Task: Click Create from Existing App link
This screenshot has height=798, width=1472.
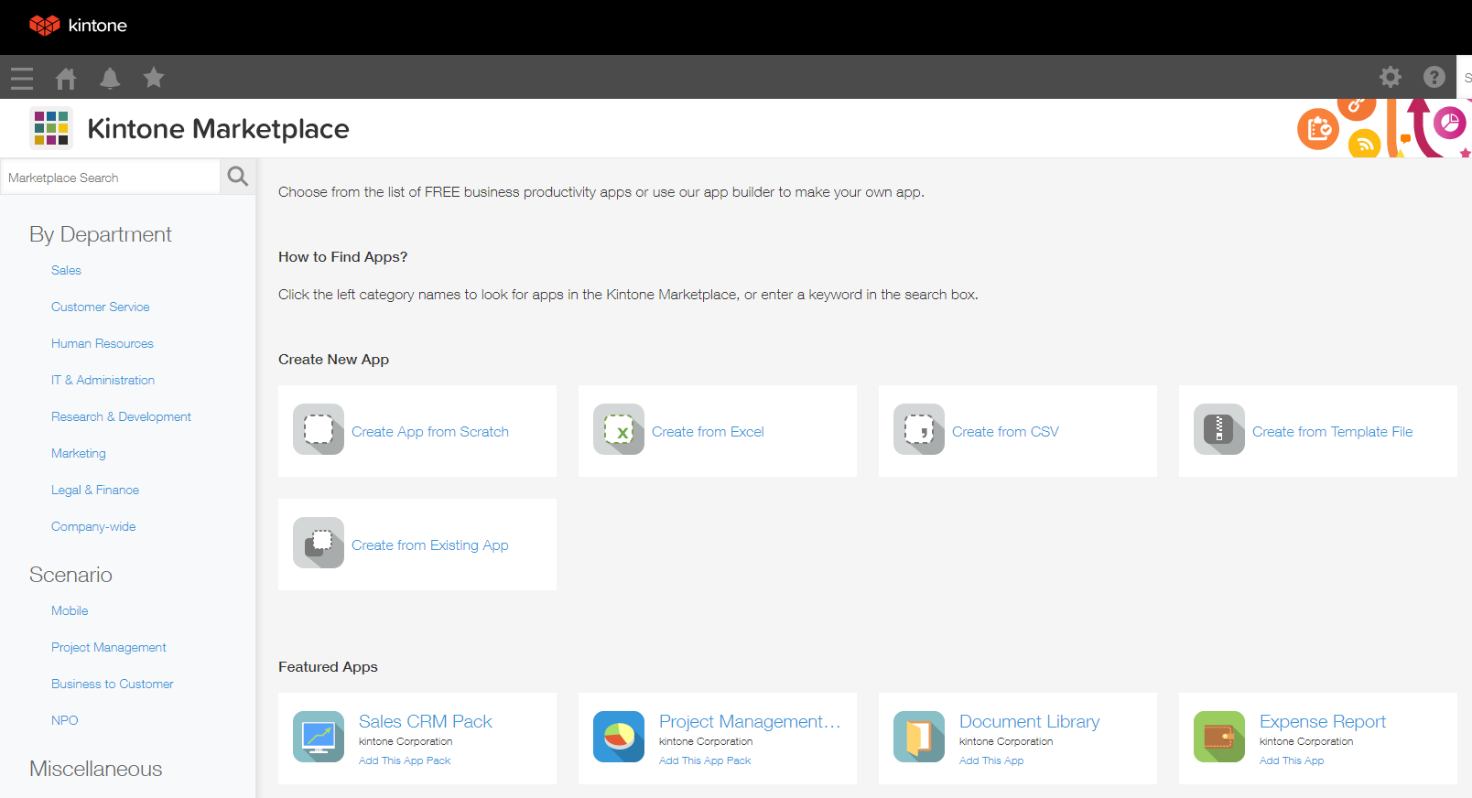Action: (430, 545)
